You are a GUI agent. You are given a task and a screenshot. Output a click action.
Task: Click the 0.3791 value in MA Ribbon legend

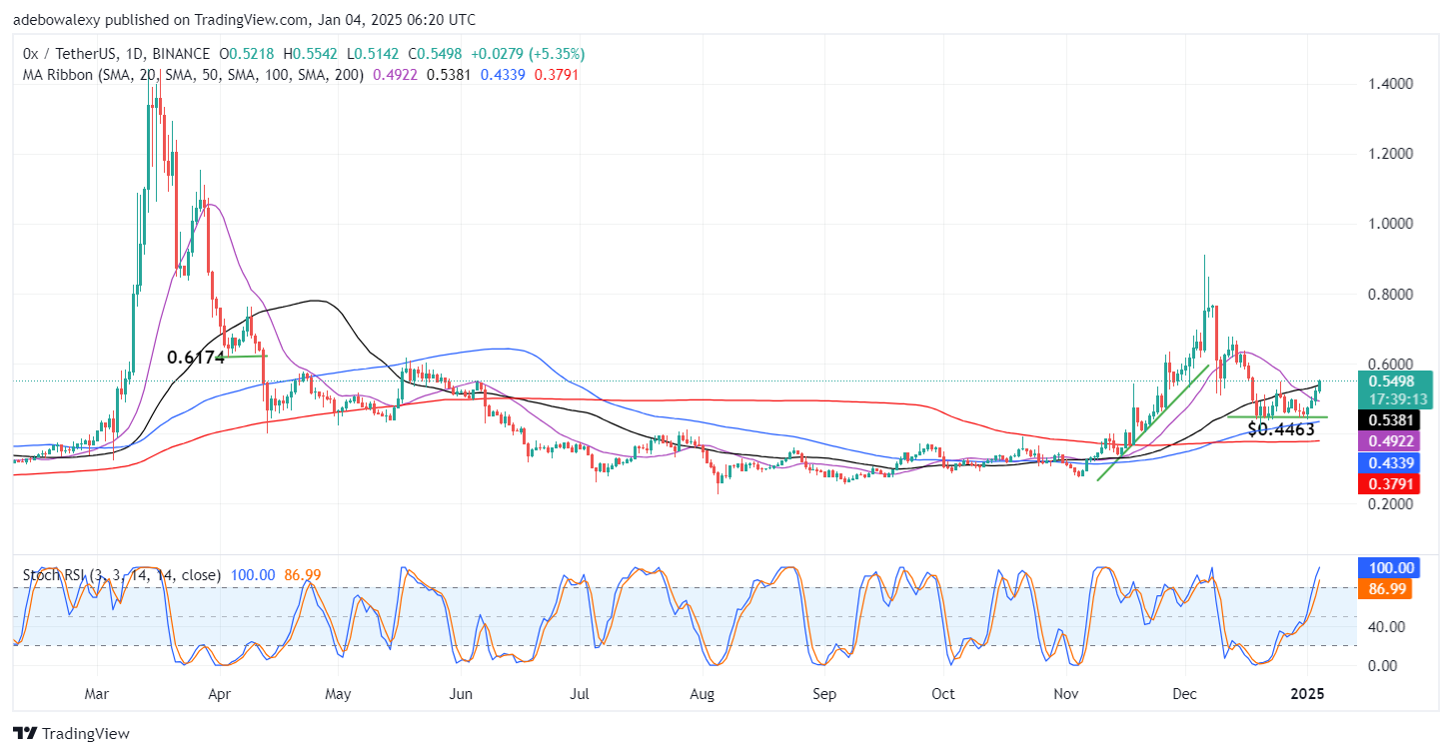pos(557,74)
